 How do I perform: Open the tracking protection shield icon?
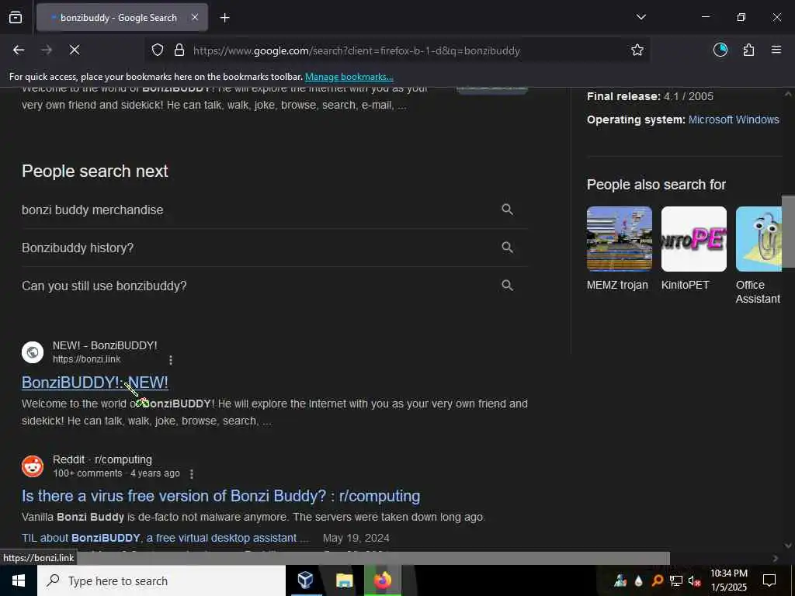[x=158, y=50]
